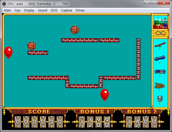Click the basketball on the small brick ledge
This screenshot has width=172, height=132.
(x=31, y=46)
